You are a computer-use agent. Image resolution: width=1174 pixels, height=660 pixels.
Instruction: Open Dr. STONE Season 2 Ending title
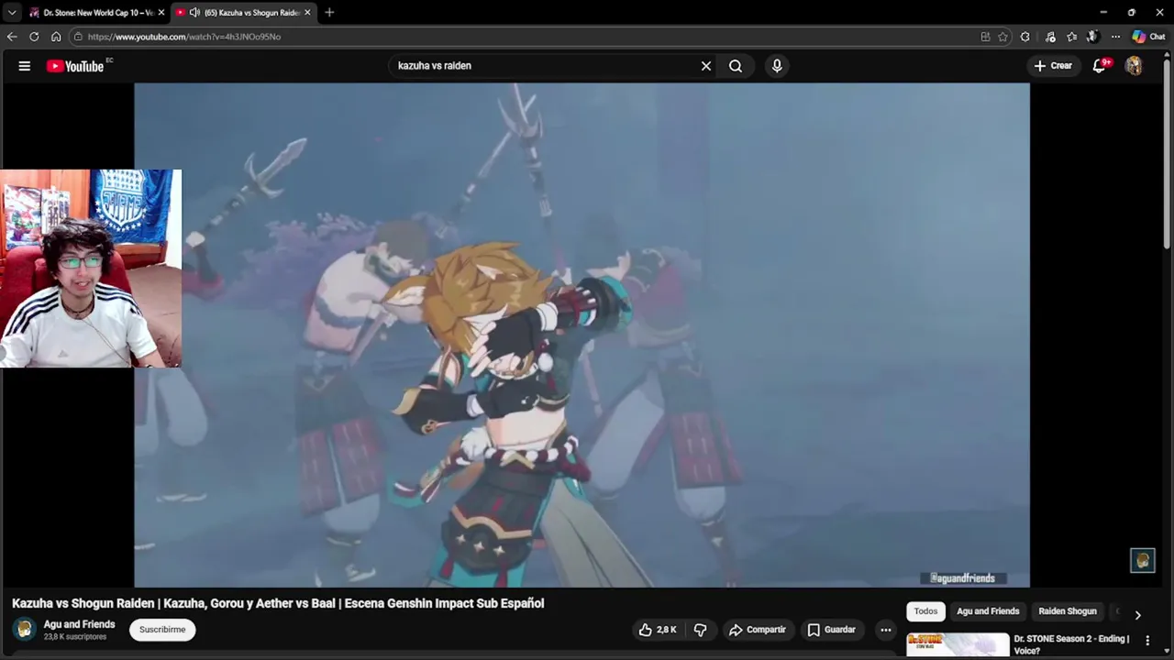(x=1071, y=644)
